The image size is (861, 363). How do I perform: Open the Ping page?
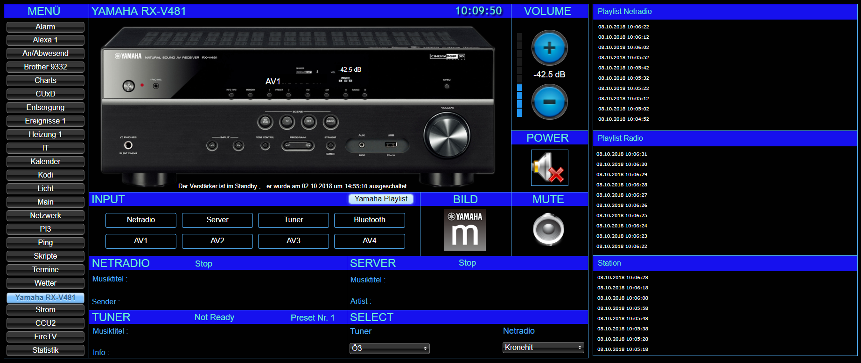(x=45, y=243)
